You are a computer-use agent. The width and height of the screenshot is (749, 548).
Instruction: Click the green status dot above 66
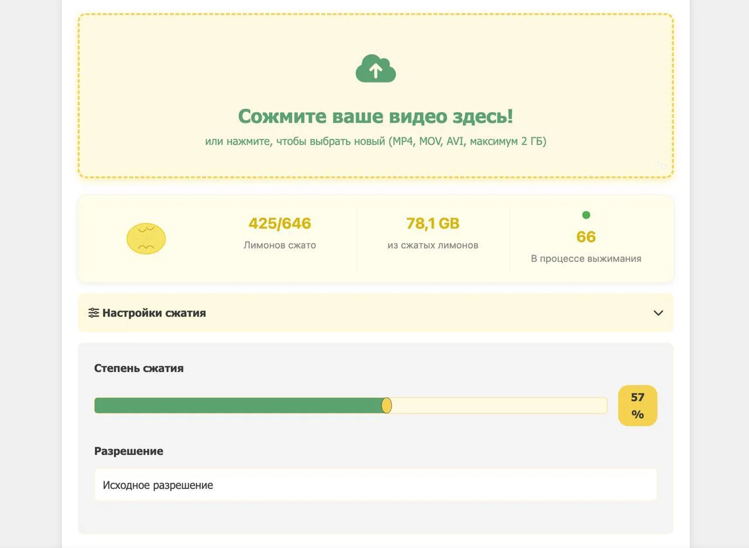pos(586,215)
